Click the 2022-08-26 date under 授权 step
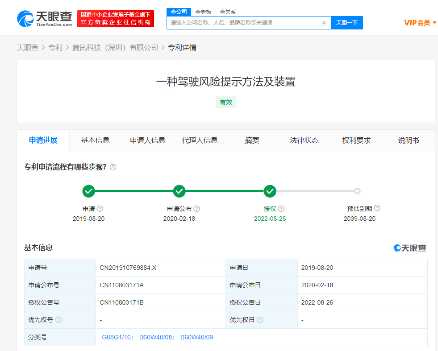 coord(270,219)
